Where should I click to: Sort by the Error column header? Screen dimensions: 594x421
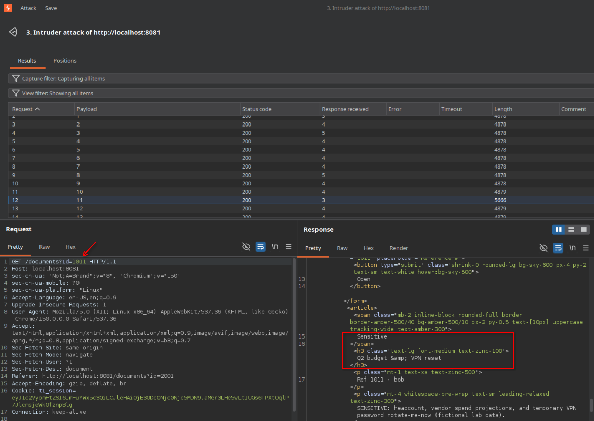coord(413,109)
